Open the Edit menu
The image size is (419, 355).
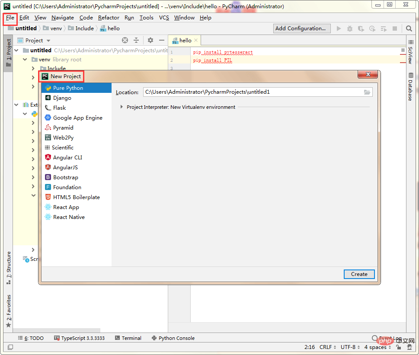[24, 18]
